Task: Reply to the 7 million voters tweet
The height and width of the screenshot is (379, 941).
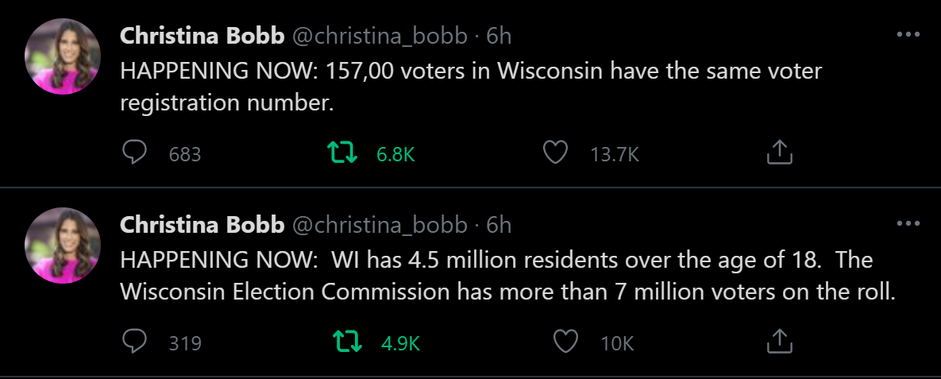Action: 136,342
